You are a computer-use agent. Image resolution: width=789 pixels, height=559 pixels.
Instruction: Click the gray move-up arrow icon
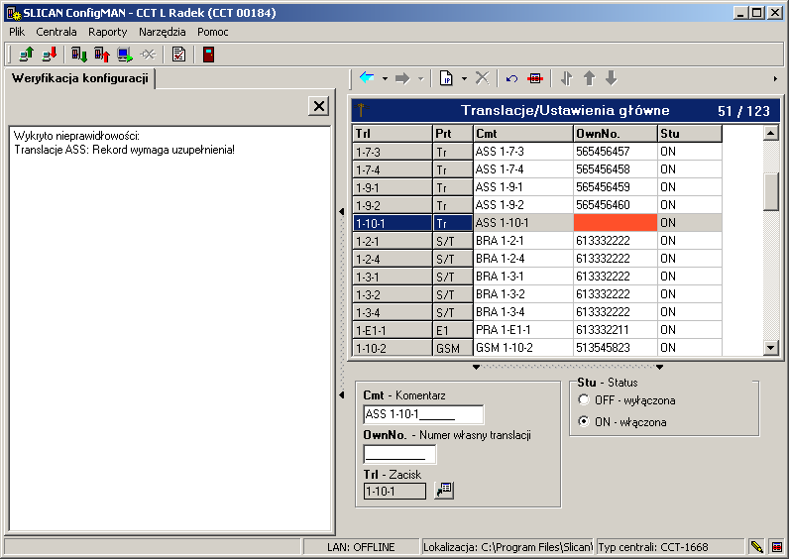tap(589, 78)
